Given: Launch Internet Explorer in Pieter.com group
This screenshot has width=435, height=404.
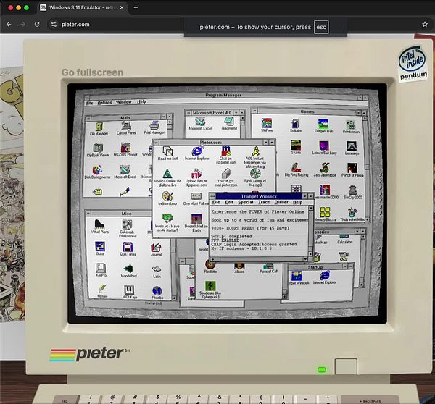Looking at the screenshot, I should tap(197, 153).
